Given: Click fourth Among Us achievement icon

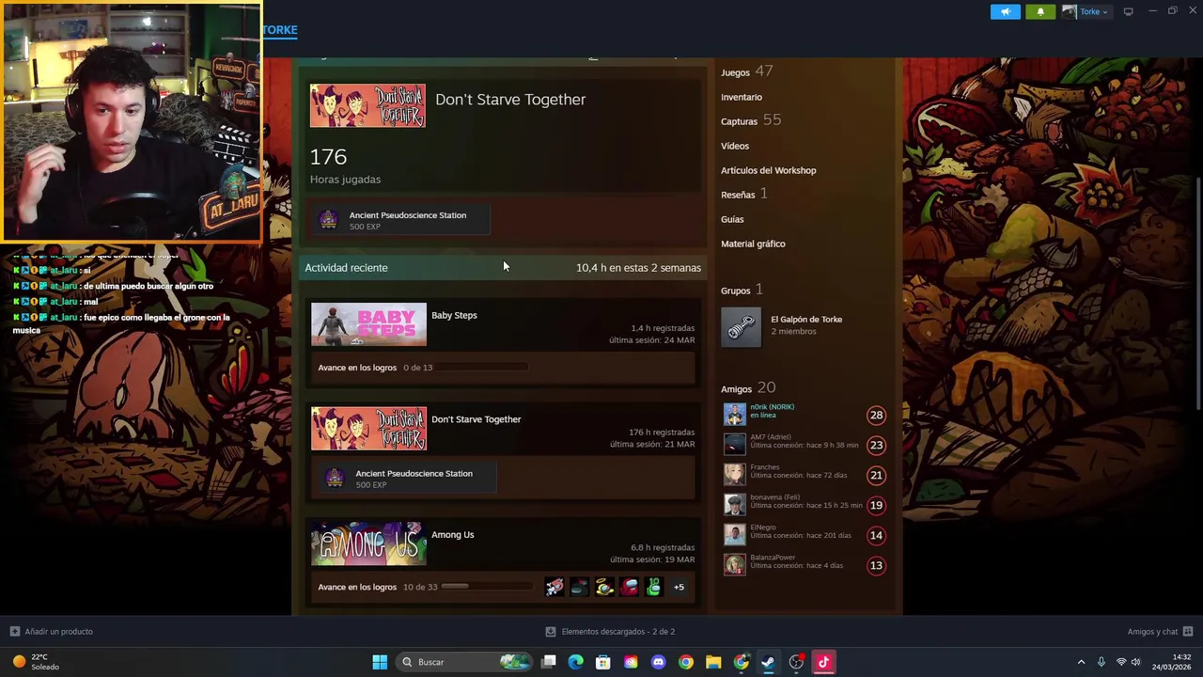Looking at the screenshot, I should (629, 587).
